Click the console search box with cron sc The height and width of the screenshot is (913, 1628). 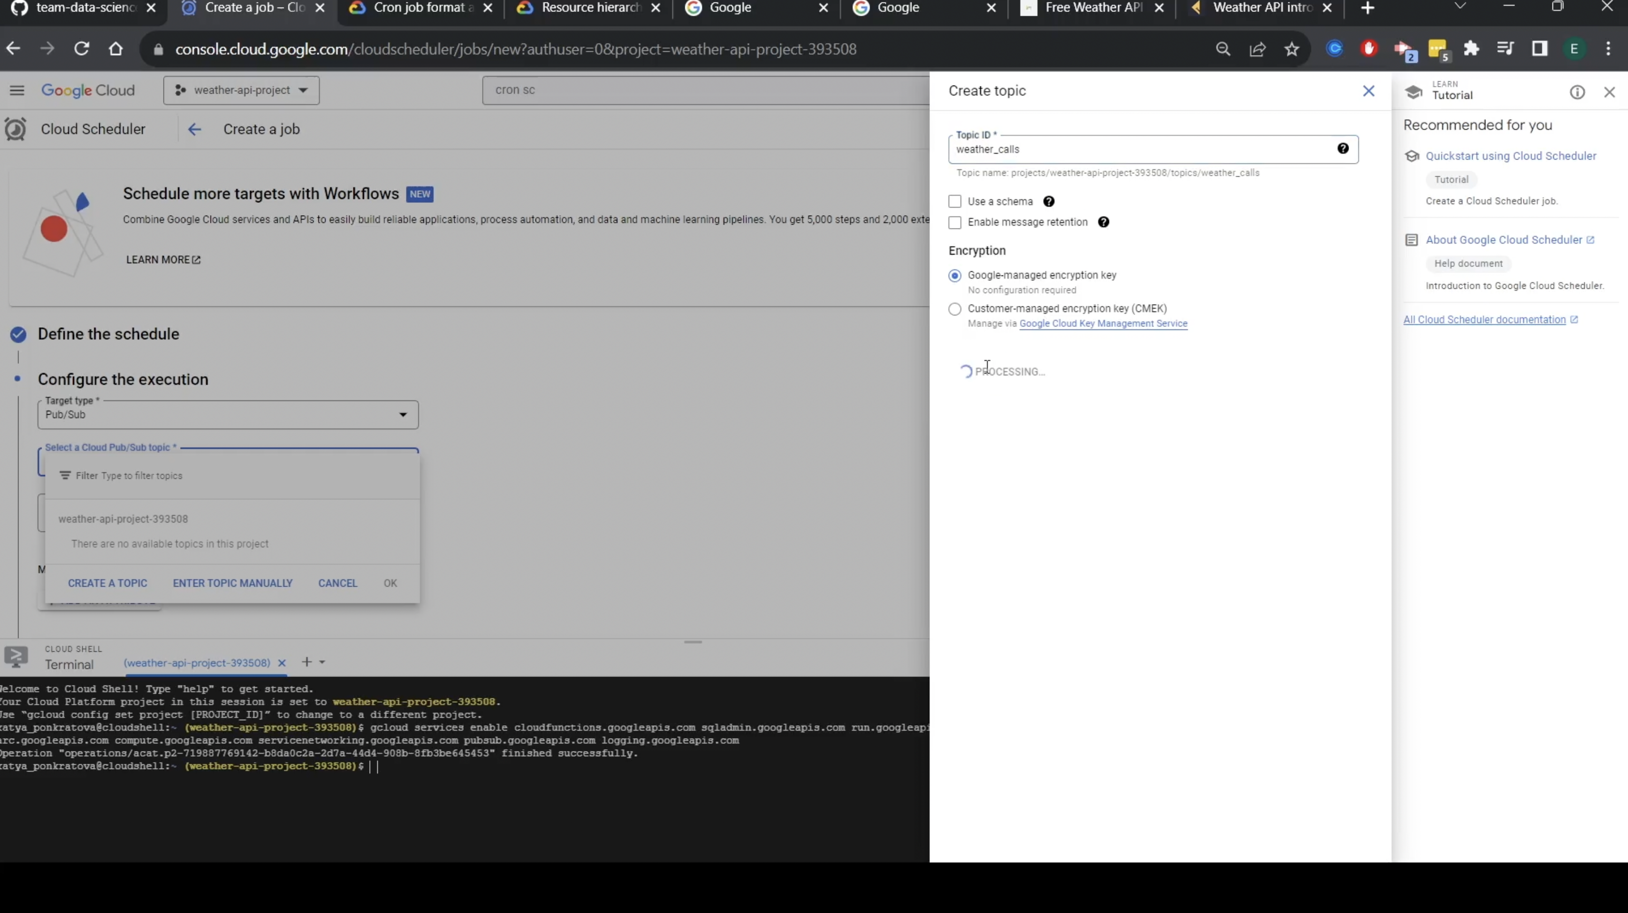pos(705,90)
